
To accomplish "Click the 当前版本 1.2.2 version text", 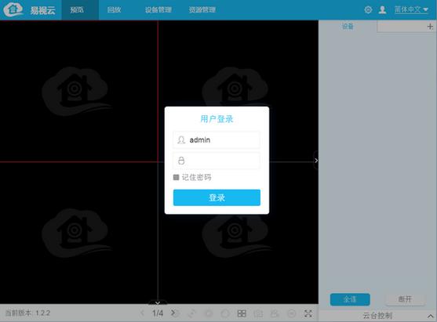I will pos(27,313).
